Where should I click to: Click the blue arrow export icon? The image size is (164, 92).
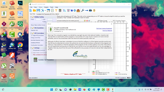(86, 10)
